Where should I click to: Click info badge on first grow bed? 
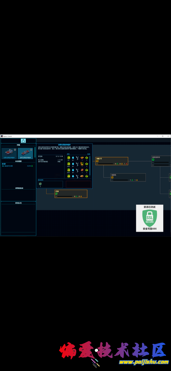[x=15, y=150]
